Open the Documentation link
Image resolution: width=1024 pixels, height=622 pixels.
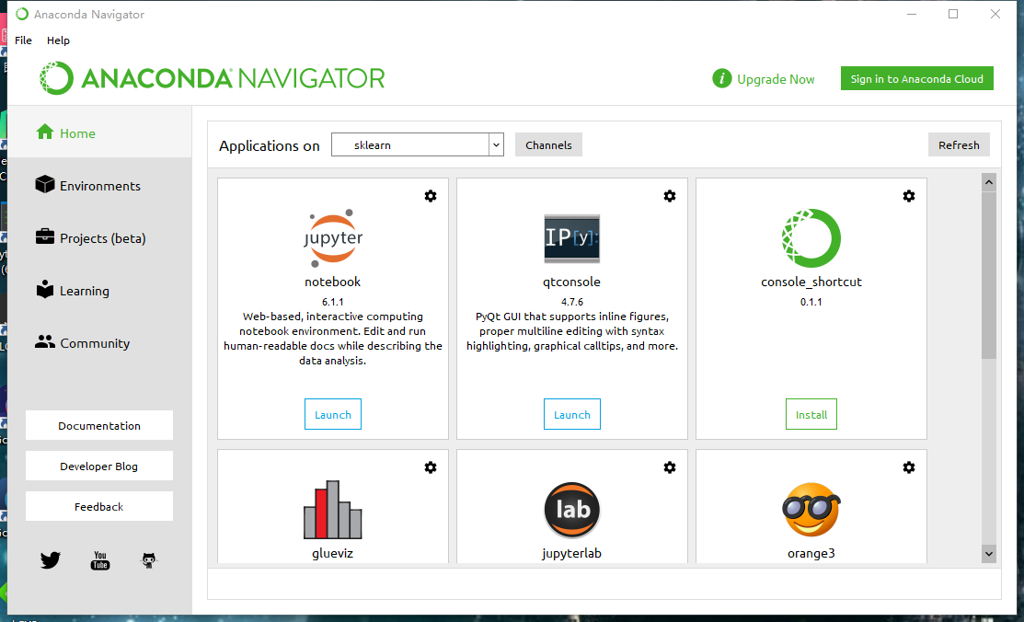click(x=99, y=425)
